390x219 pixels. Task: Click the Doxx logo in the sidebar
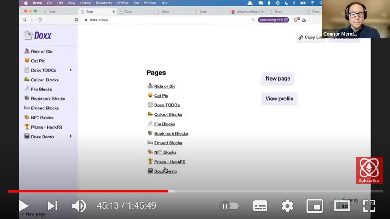37,35
